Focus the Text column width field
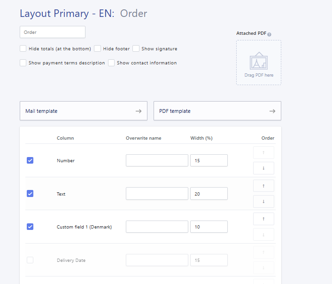This screenshot has height=284, width=332. pos(209,194)
